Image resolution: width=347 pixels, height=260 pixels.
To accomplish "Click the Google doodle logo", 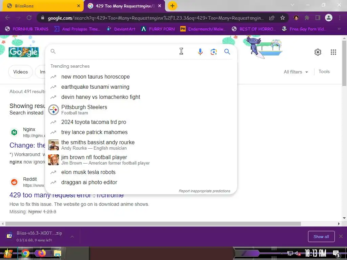I will (24, 52).
